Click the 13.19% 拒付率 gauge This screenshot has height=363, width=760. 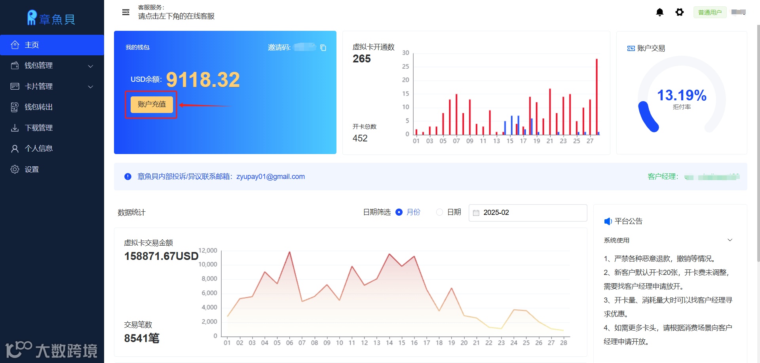point(682,95)
